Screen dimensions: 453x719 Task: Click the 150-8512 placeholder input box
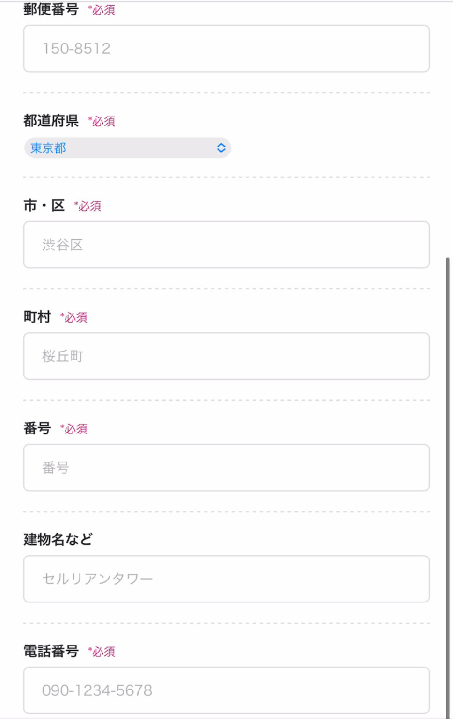[x=226, y=48]
